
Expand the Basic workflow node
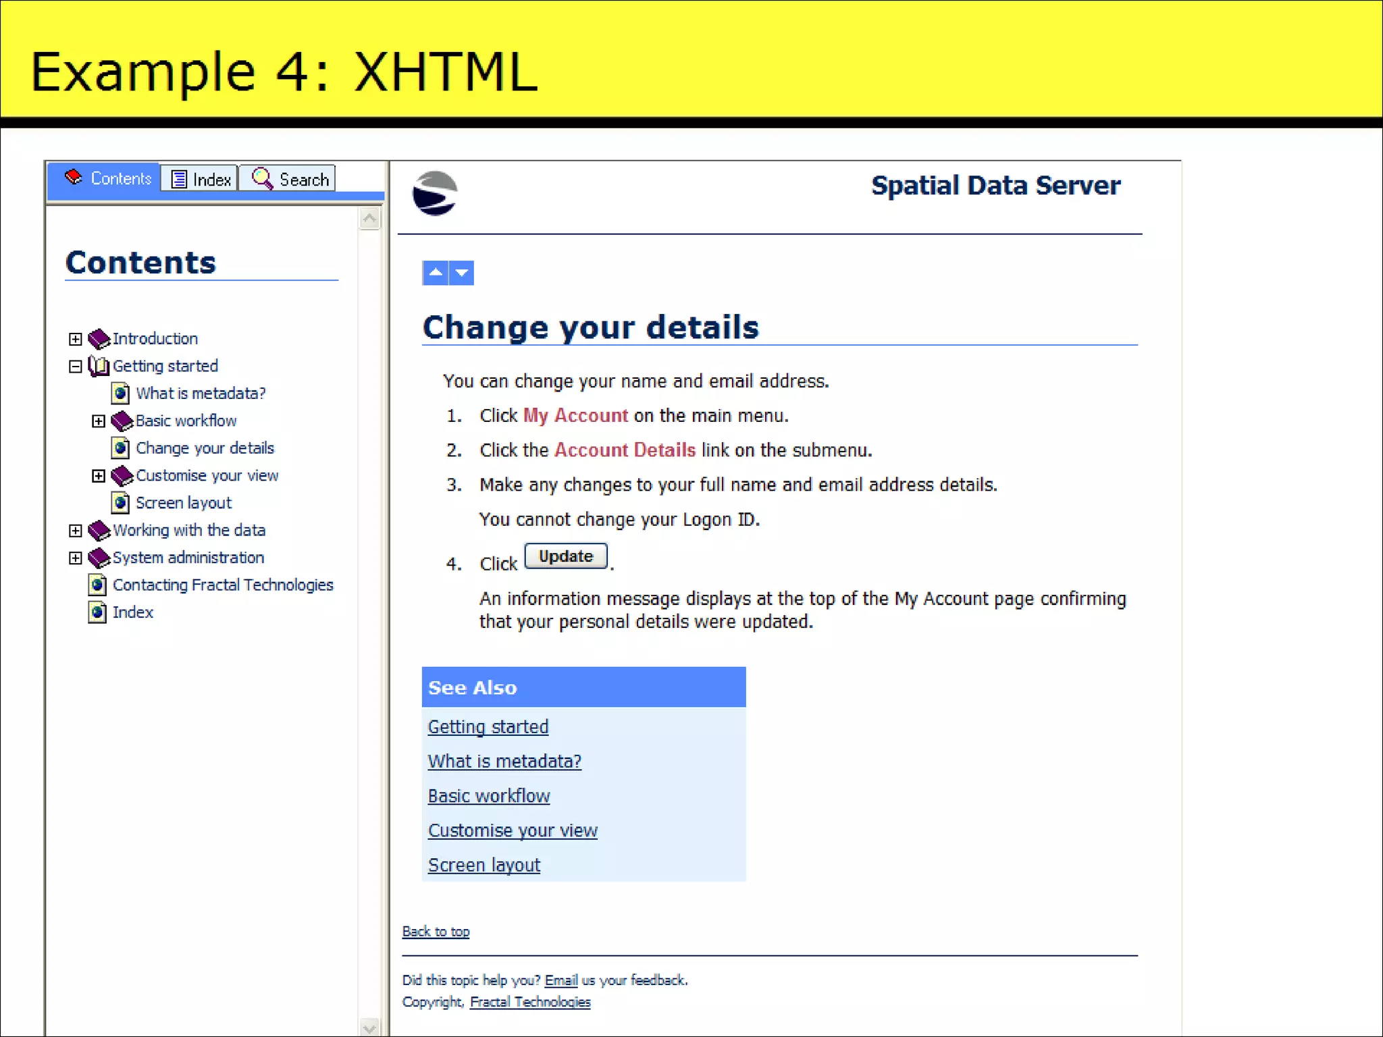(99, 421)
